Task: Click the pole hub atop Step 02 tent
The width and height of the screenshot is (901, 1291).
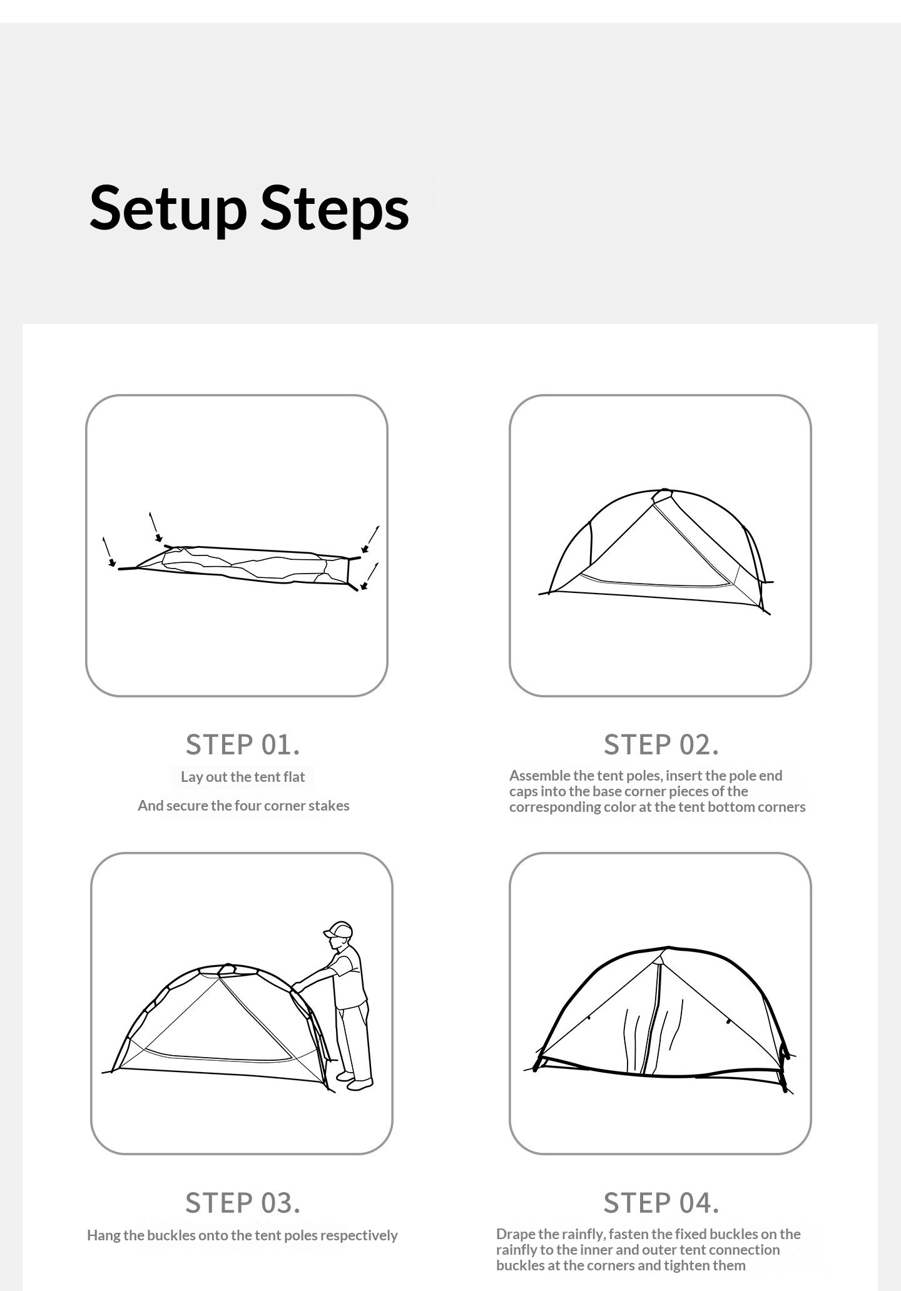Action: pyautogui.click(x=662, y=495)
